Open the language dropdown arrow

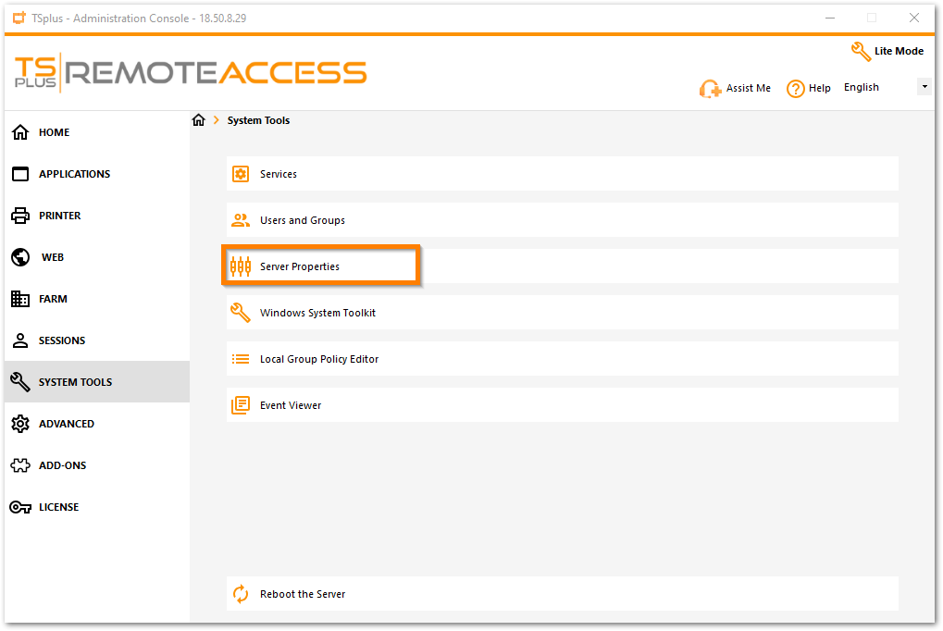point(924,87)
